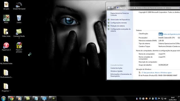Open Página Inicial do Painel de Controle
The height and width of the screenshot is (101, 180).
(120, 14)
